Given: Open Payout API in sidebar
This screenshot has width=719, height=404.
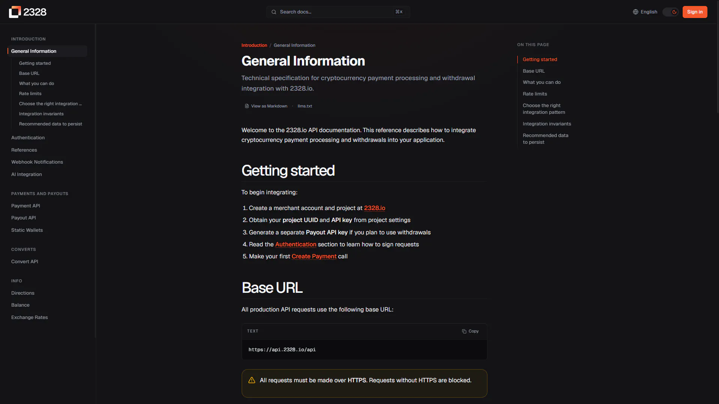Looking at the screenshot, I should click(x=24, y=218).
